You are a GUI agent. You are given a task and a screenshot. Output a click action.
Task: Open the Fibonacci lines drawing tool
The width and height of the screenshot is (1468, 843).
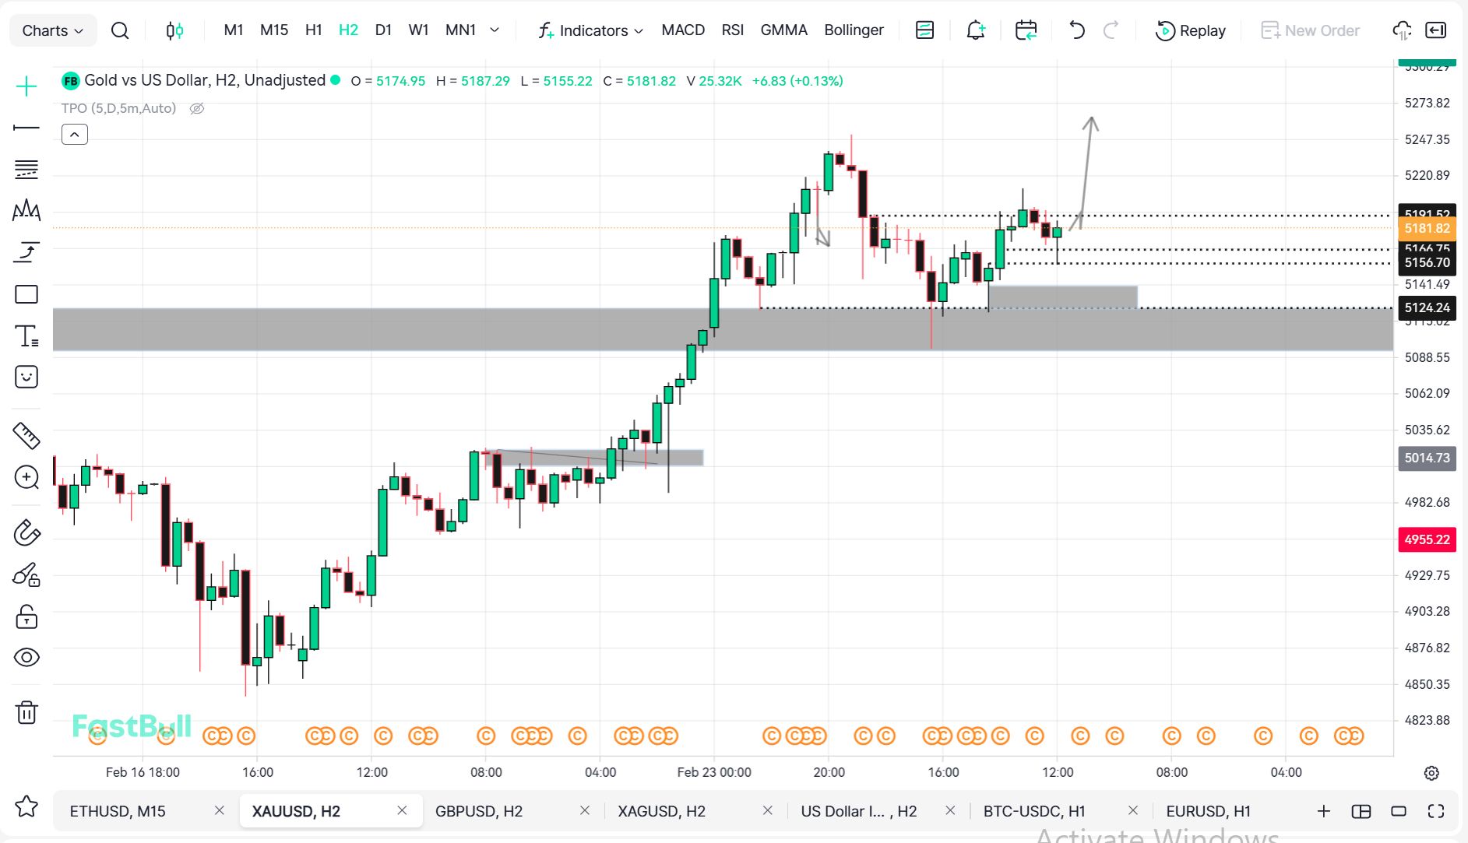(26, 169)
